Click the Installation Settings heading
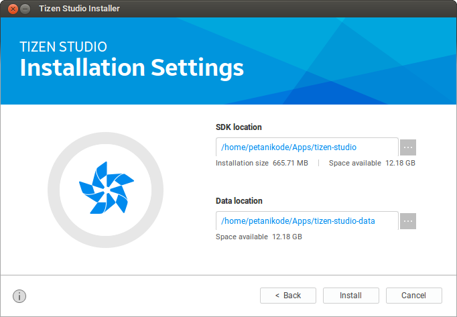This screenshot has width=457, height=317. 131,68
